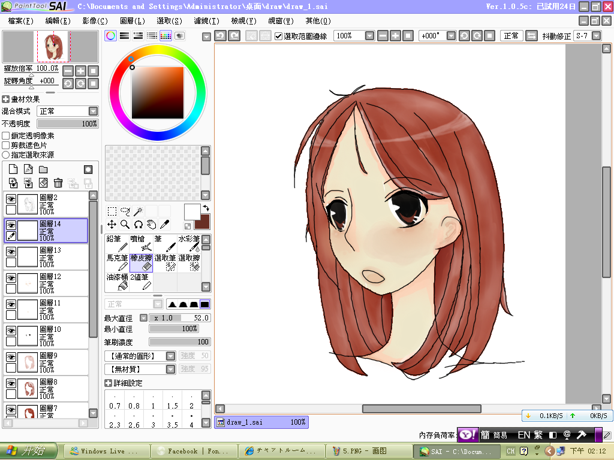Pick the rectangular selection tool
Image resolution: width=614 pixels, height=460 pixels.
point(112,211)
